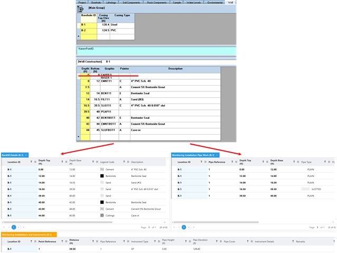Open Backfill Details Legend Code column menu

(128, 162)
